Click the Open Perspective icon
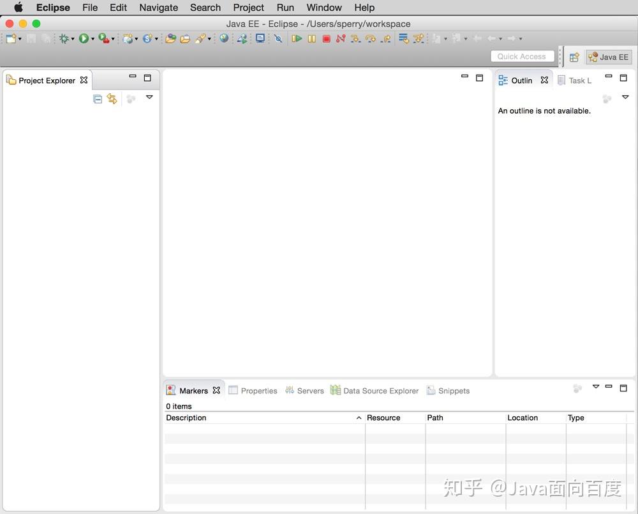 tap(574, 57)
